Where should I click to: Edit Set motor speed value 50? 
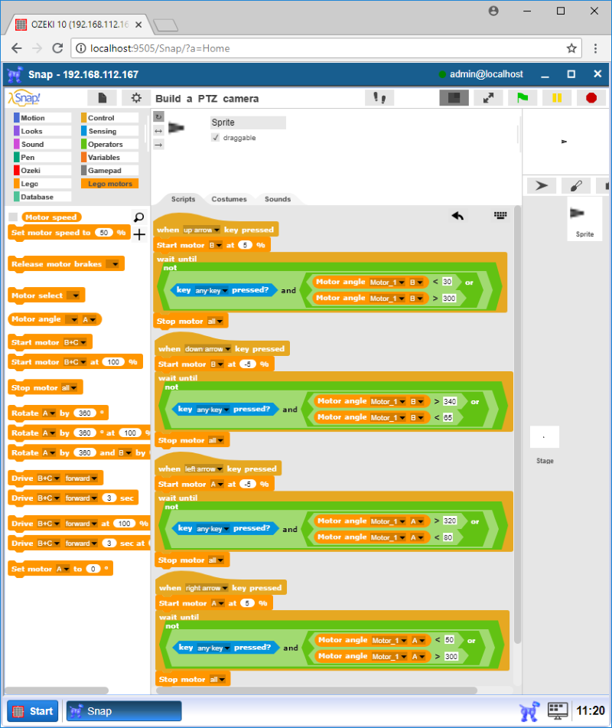coord(104,233)
